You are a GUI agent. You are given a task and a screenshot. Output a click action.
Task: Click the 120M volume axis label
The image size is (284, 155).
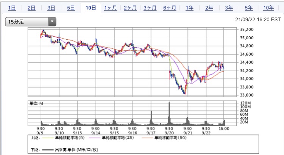point(245,103)
